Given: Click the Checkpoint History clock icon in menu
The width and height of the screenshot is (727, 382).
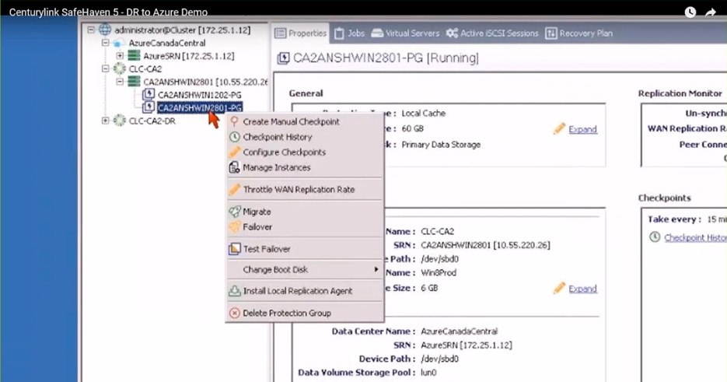Looking at the screenshot, I should (x=235, y=137).
